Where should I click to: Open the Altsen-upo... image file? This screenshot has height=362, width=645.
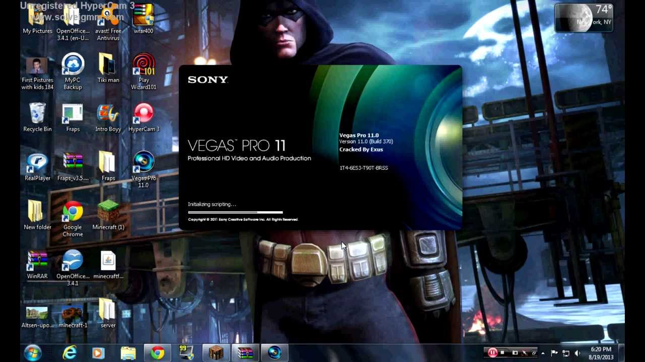click(x=37, y=317)
